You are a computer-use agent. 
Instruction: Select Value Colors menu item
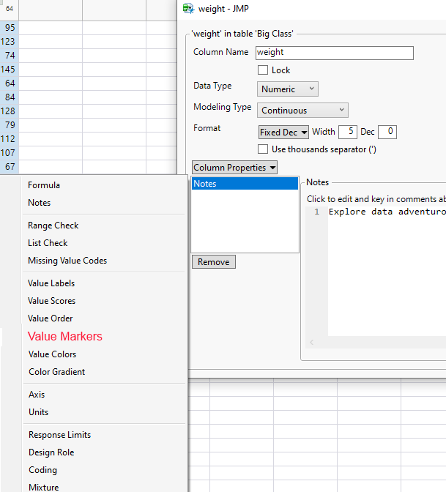pos(52,354)
